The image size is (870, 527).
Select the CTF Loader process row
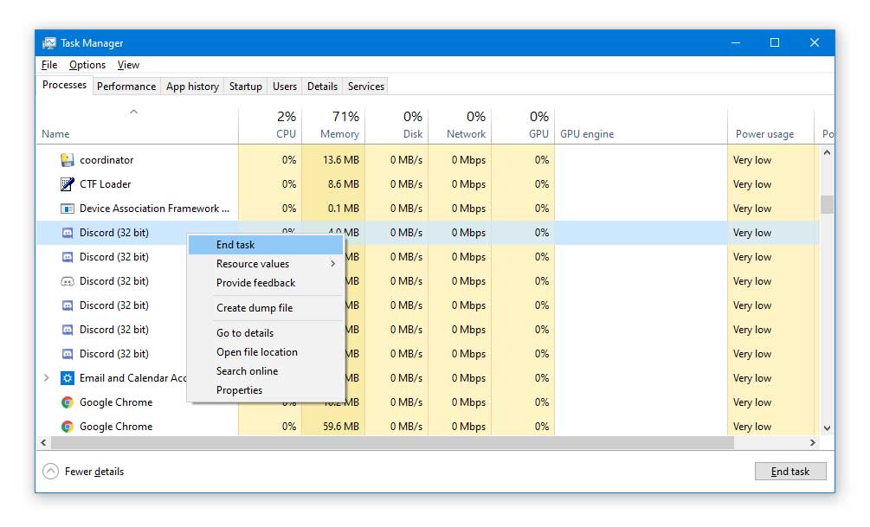click(429, 184)
